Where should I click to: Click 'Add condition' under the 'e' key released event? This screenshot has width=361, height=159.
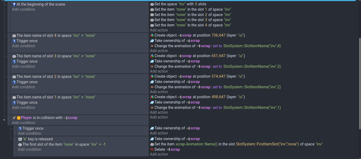click(x=29, y=149)
